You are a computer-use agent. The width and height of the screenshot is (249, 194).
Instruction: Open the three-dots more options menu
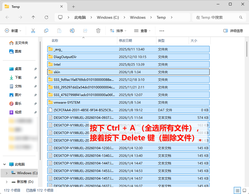point(162,31)
